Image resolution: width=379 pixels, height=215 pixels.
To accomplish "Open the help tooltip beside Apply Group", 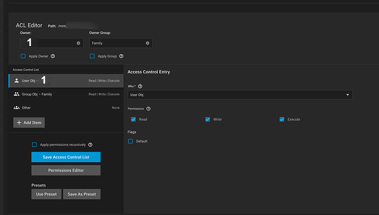I will tap(121, 56).
